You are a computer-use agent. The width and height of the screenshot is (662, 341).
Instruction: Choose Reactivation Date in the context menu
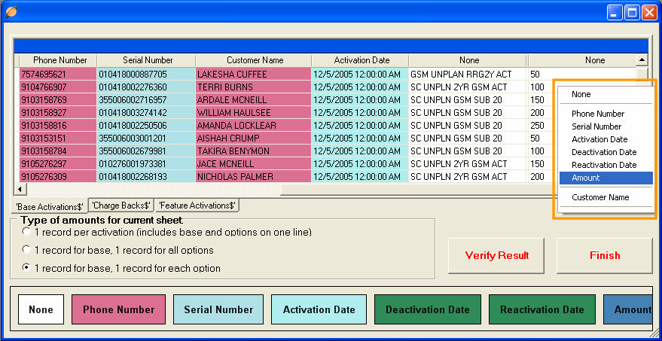[x=606, y=165]
